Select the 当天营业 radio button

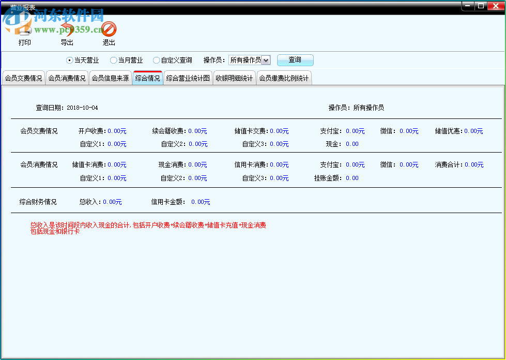click(x=69, y=60)
